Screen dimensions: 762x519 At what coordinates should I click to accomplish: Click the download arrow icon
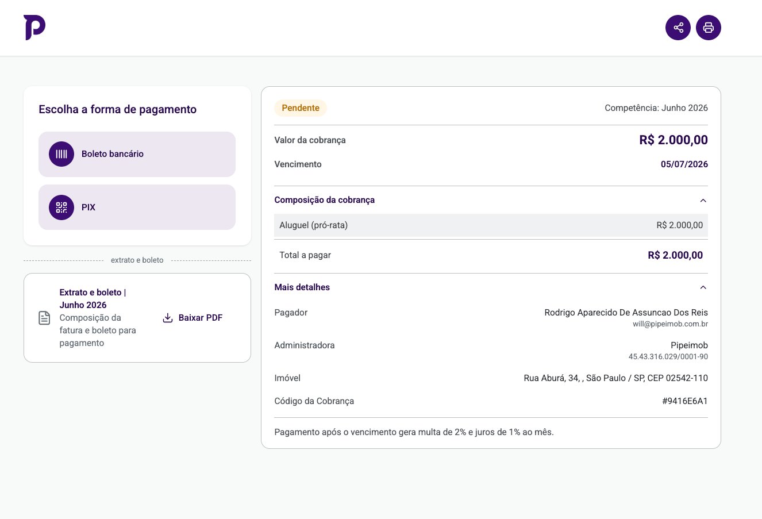(x=168, y=318)
